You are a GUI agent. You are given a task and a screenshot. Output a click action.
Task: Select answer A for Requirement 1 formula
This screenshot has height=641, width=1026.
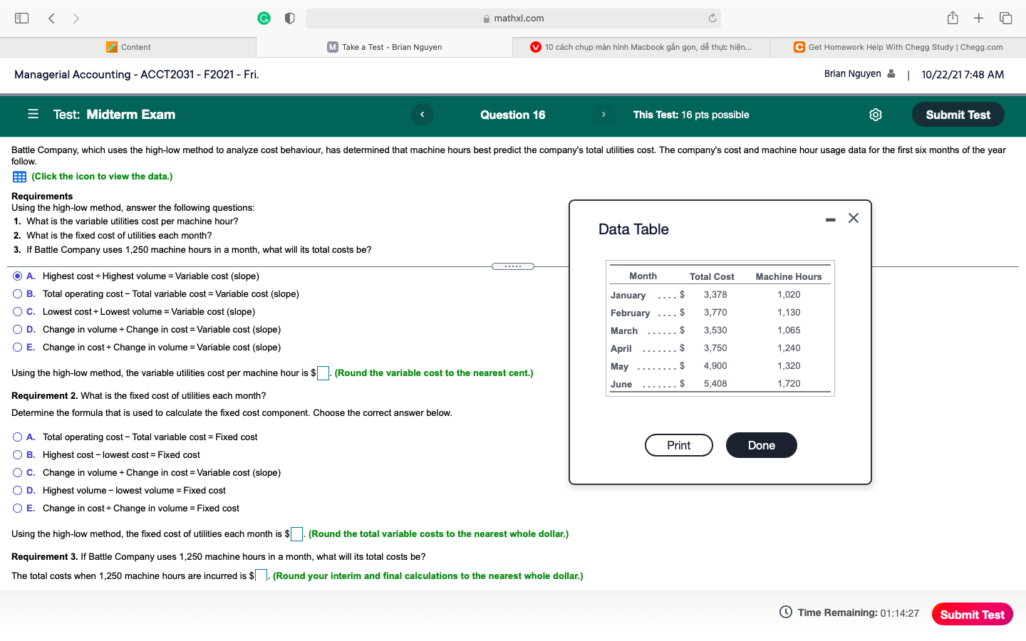(x=16, y=276)
